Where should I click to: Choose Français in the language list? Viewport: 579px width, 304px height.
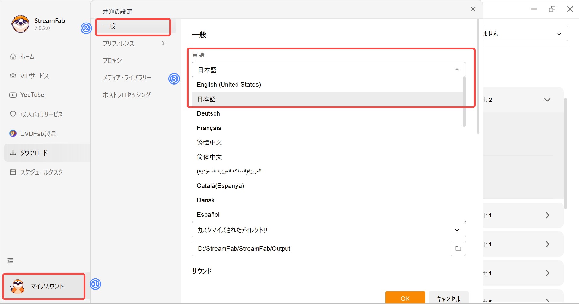[327, 128]
